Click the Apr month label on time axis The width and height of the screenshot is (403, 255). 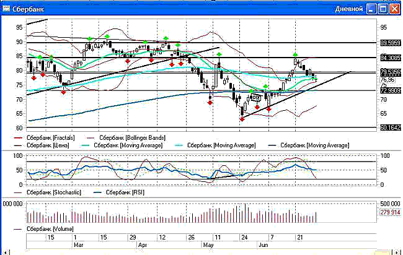pos(143,245)
